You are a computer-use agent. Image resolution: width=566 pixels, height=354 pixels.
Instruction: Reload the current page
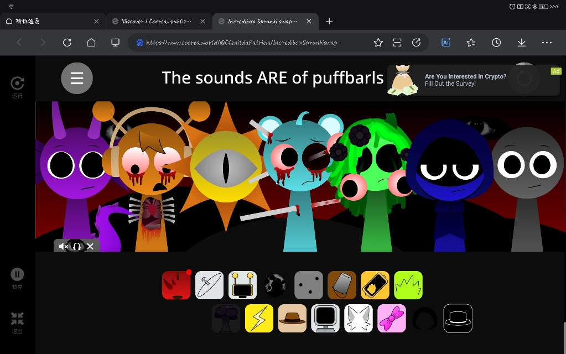pos(67,43)
